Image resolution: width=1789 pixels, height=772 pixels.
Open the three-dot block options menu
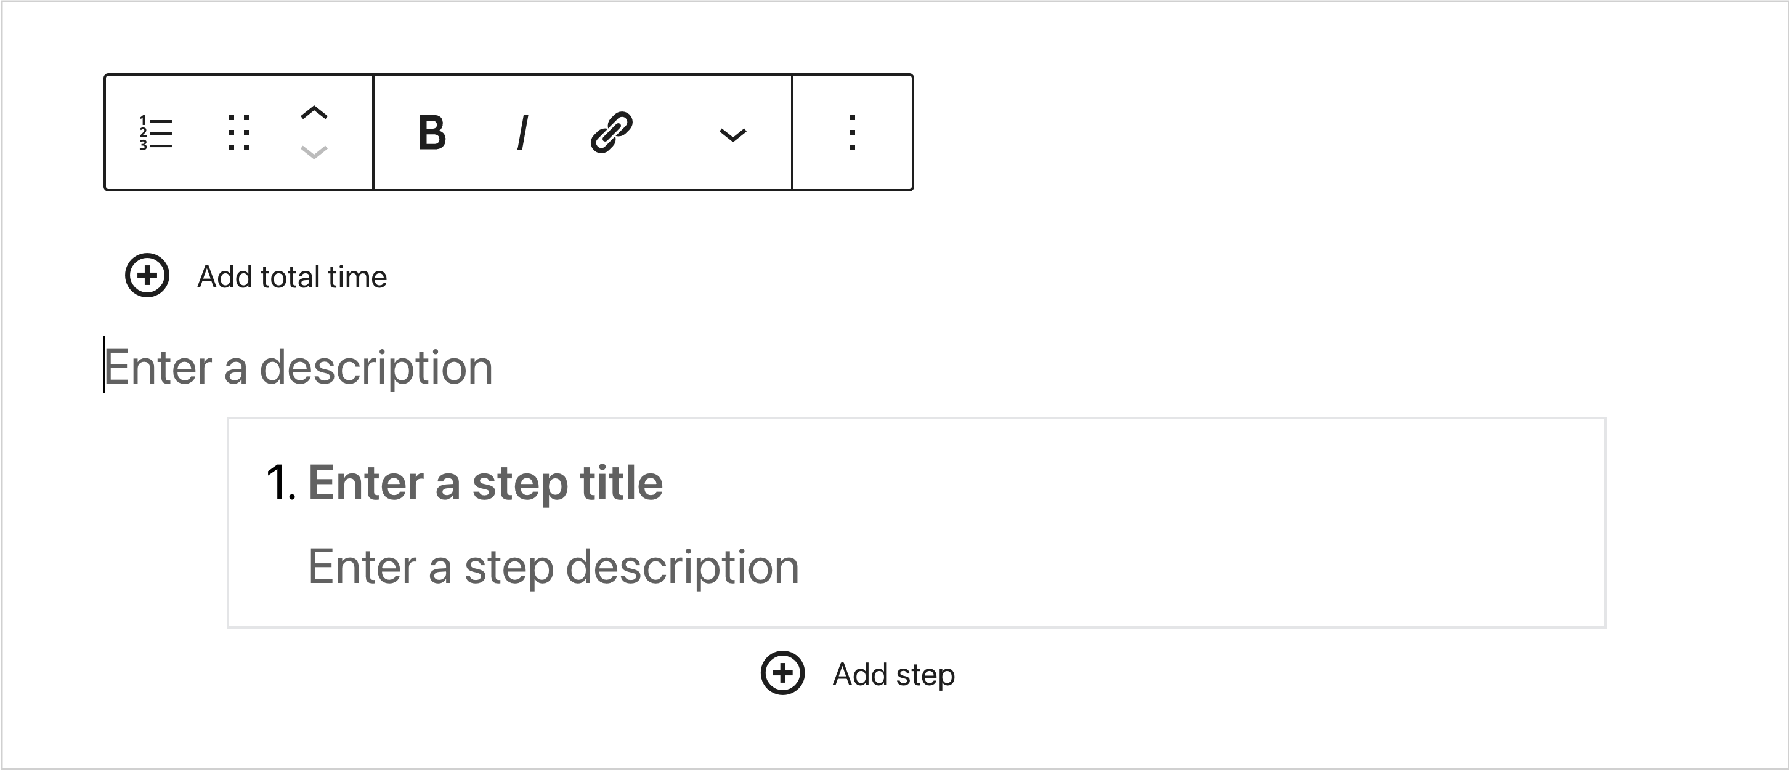(x=852, y=132)
